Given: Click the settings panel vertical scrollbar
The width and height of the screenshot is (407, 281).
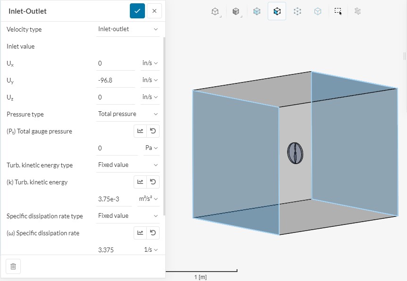Looking at the screenshot, I should tap(164, 126).
